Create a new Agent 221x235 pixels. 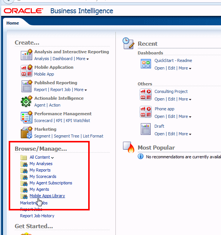coord(40,105)
